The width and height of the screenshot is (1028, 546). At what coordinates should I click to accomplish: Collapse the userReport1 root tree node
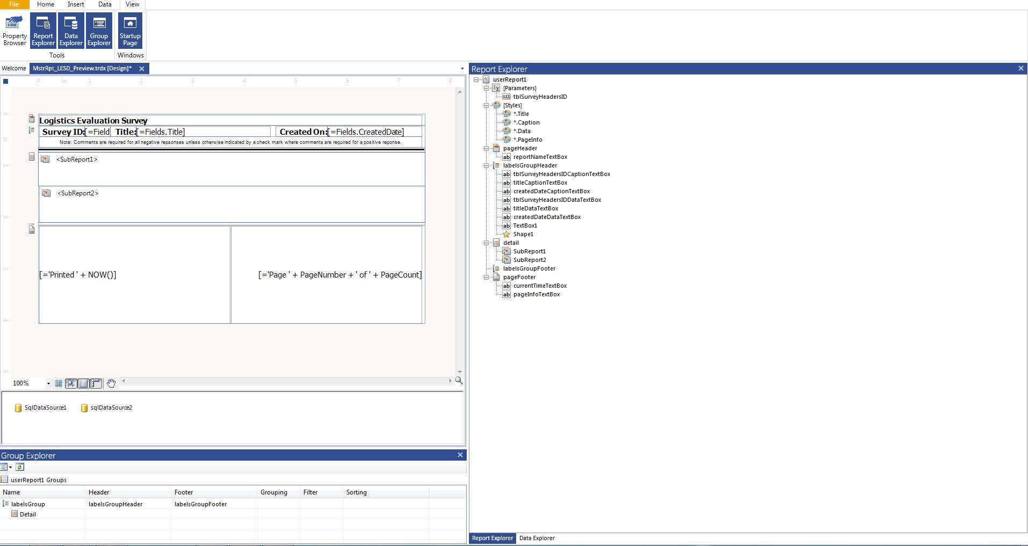476,79
